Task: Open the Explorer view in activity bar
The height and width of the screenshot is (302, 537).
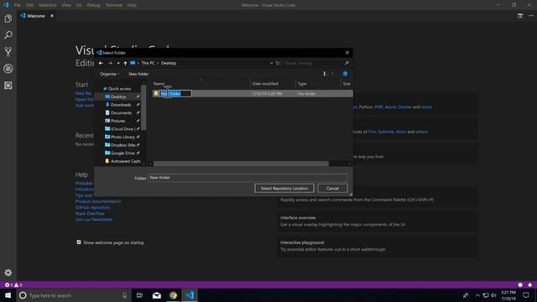Action: (8, 18)
